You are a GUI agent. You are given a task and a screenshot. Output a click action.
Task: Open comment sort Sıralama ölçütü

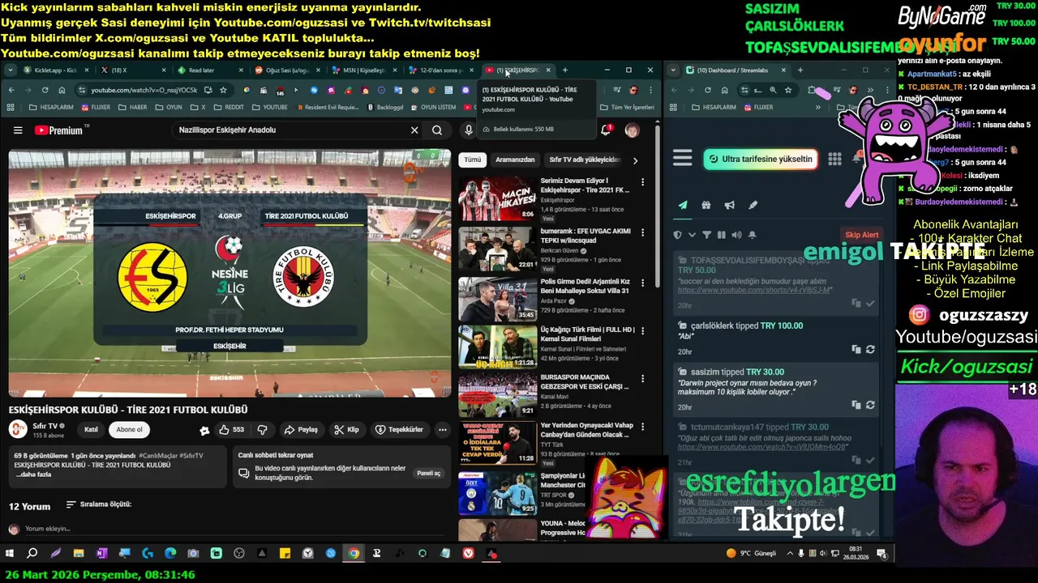coord(98,504)
